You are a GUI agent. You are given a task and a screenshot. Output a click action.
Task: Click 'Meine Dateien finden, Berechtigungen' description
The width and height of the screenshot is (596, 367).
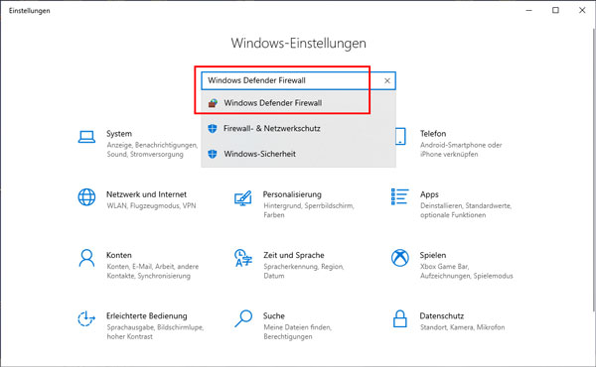click(298, 331)
